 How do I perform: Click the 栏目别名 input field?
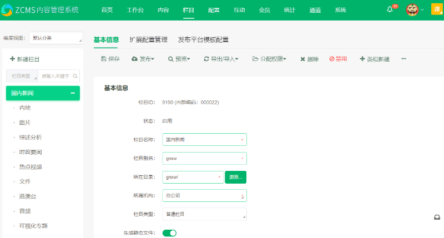[x=204, y=158]
